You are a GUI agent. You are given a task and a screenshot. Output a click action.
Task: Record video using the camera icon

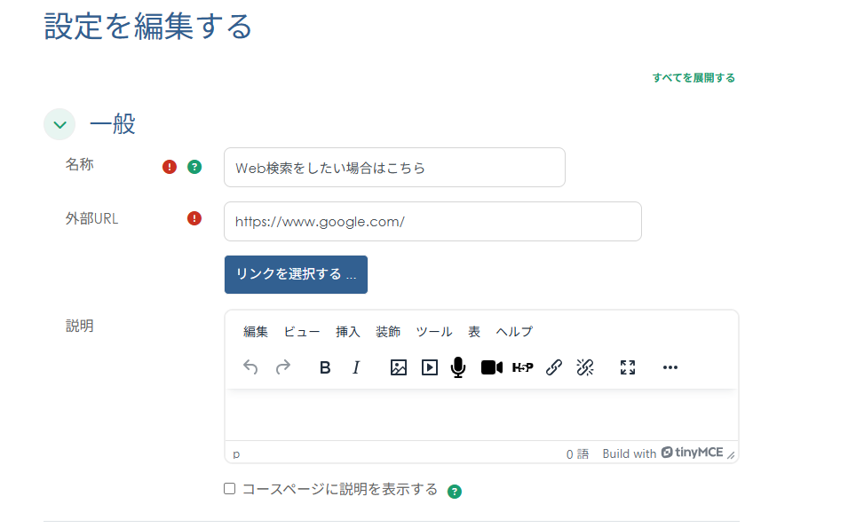coord(491,366)
